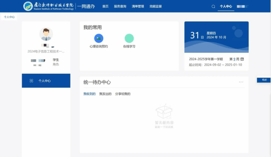Viewport: 271px width, 157px height.
Task: Go to 清单管理 in top navigation
Action: (x=137, y=6)
